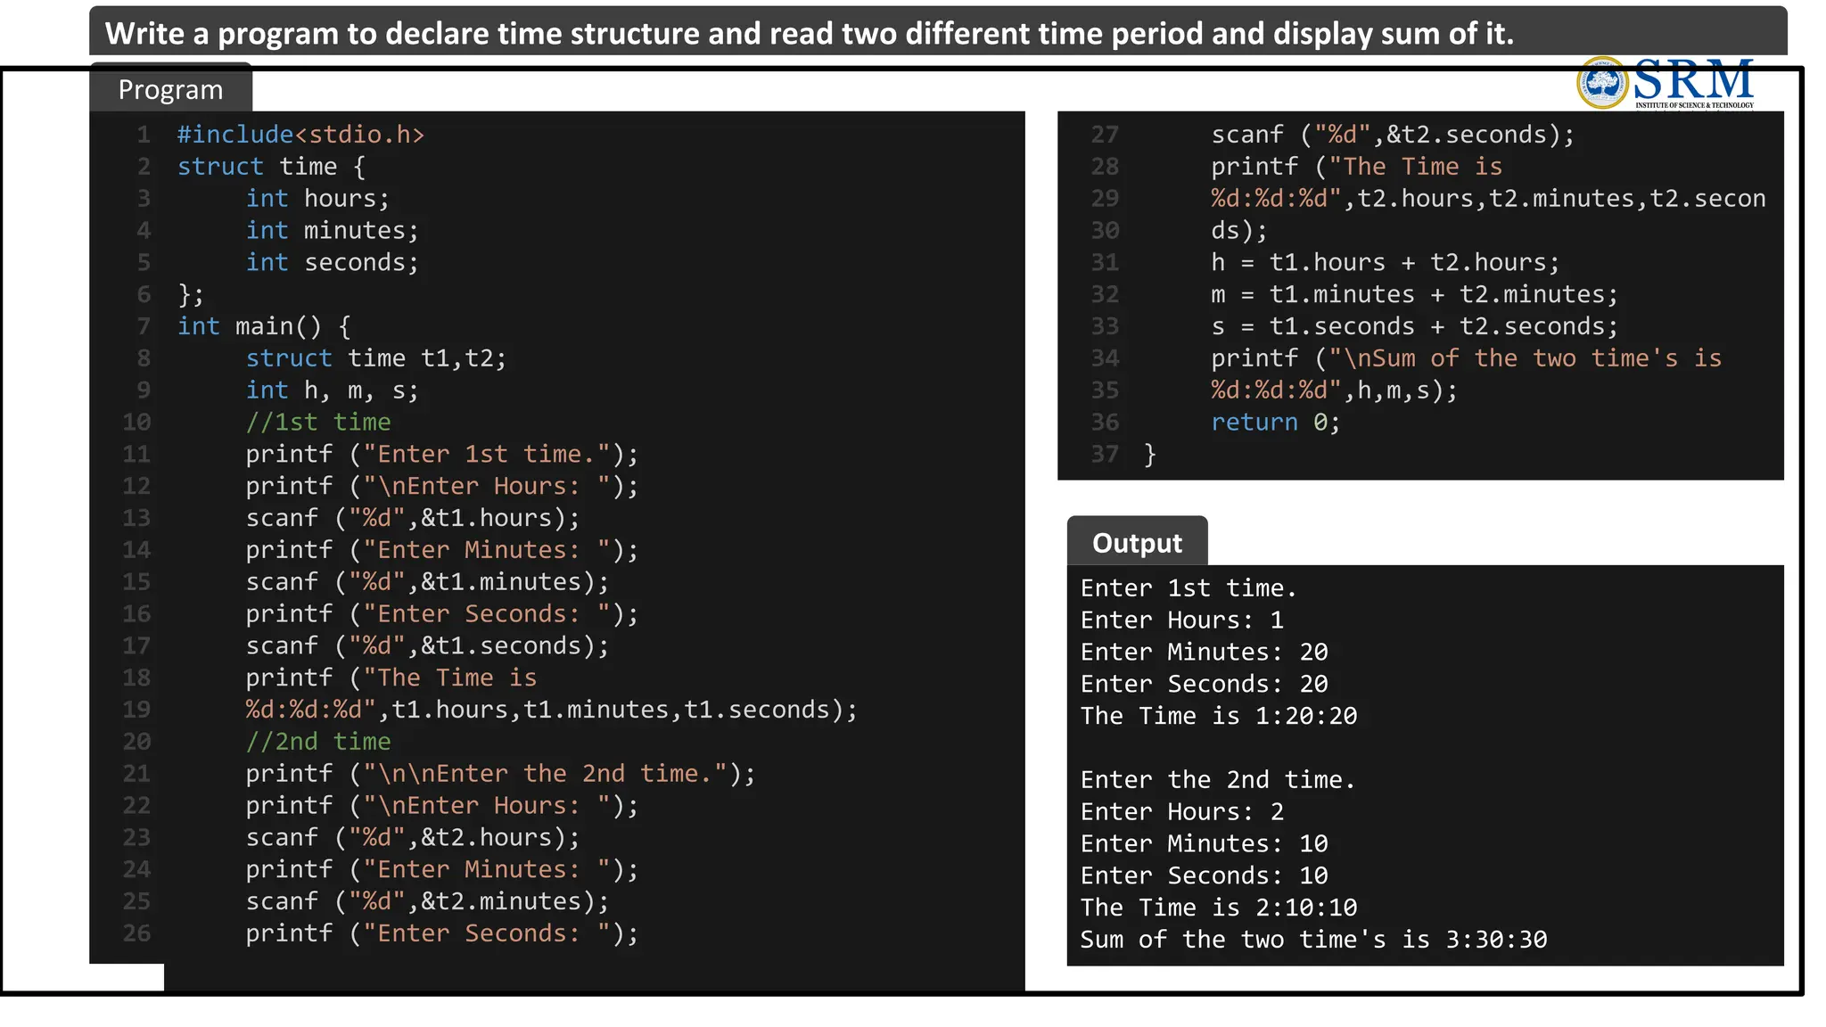The width and height of the screenshot is (1826, 1027).
Task: Click the slide title about time structure
Action: (809, 34)
